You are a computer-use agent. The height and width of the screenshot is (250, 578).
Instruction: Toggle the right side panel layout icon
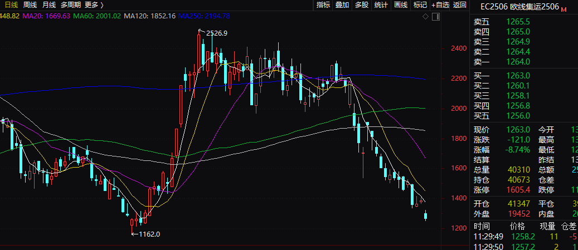point(435,17)
